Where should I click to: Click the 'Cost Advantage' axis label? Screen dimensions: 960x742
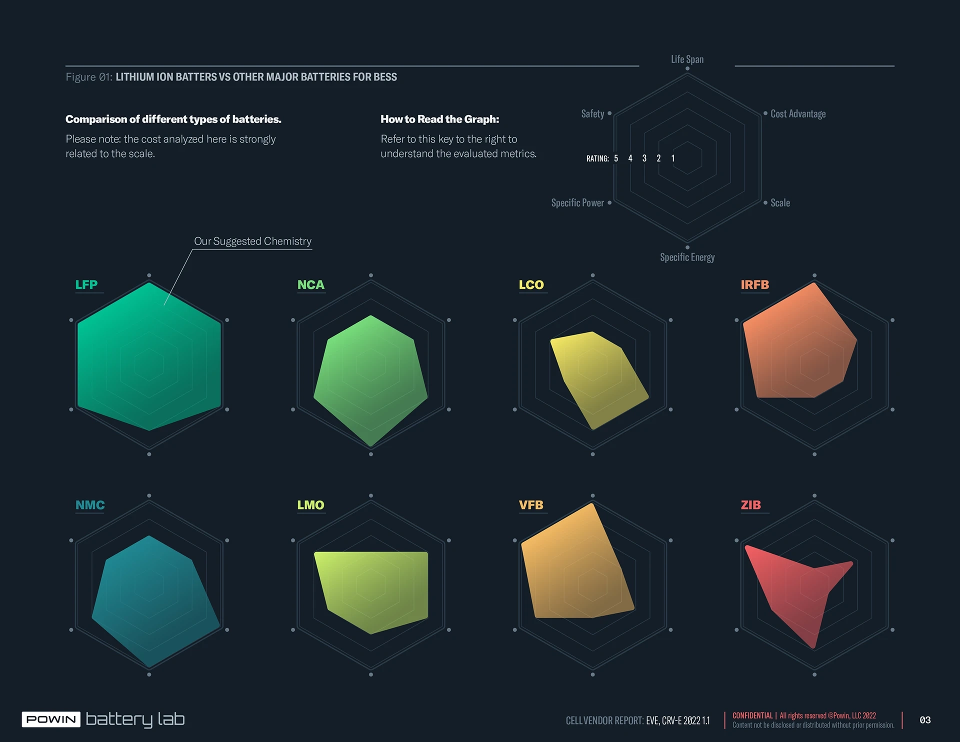coord(798,113)
